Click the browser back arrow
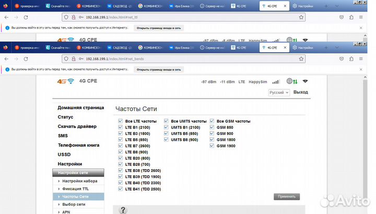 (x=6, y=58)
